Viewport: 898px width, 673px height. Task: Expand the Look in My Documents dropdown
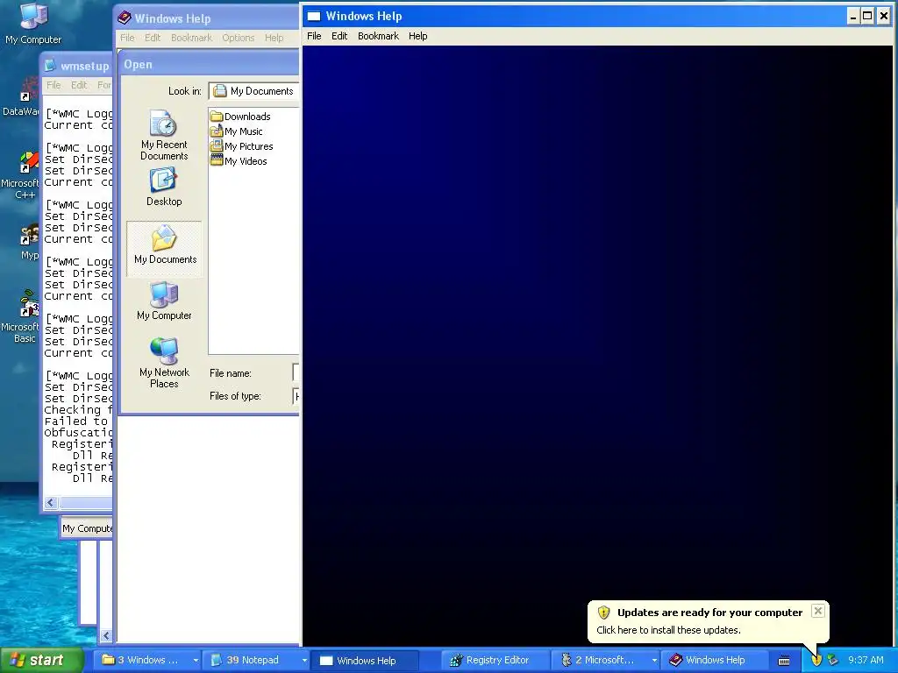tap(253, 91)
